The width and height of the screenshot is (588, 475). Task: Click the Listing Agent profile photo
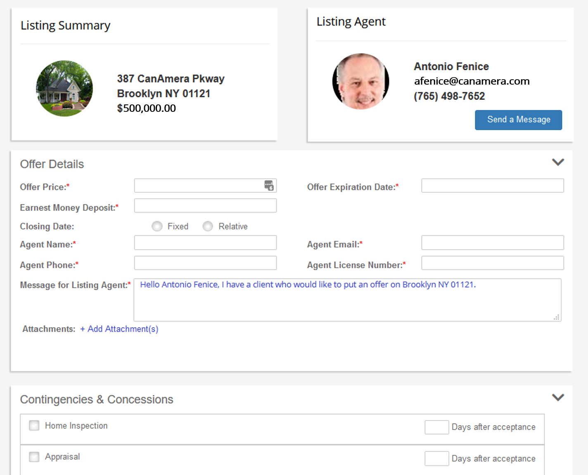pos(360,81)
